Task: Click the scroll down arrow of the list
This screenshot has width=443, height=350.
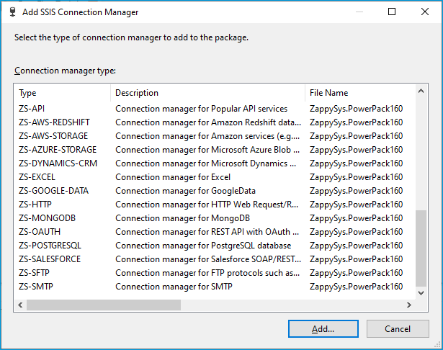Action: pos(421,292)
